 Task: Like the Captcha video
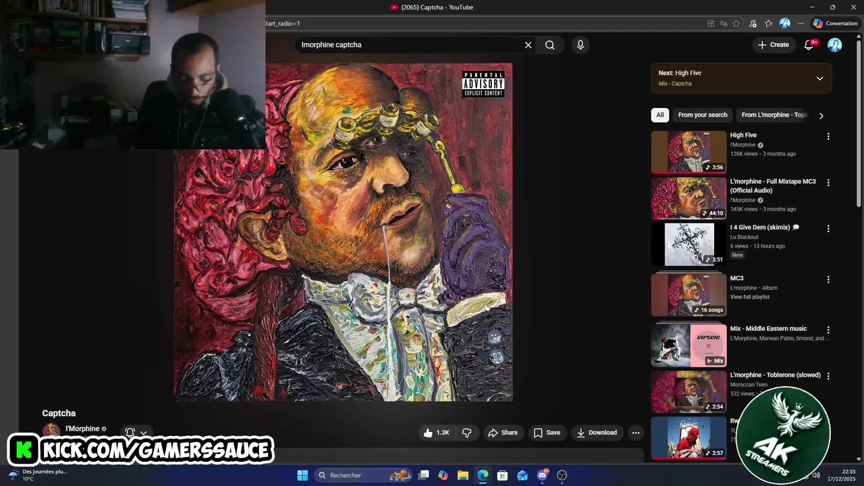point(435,433)
